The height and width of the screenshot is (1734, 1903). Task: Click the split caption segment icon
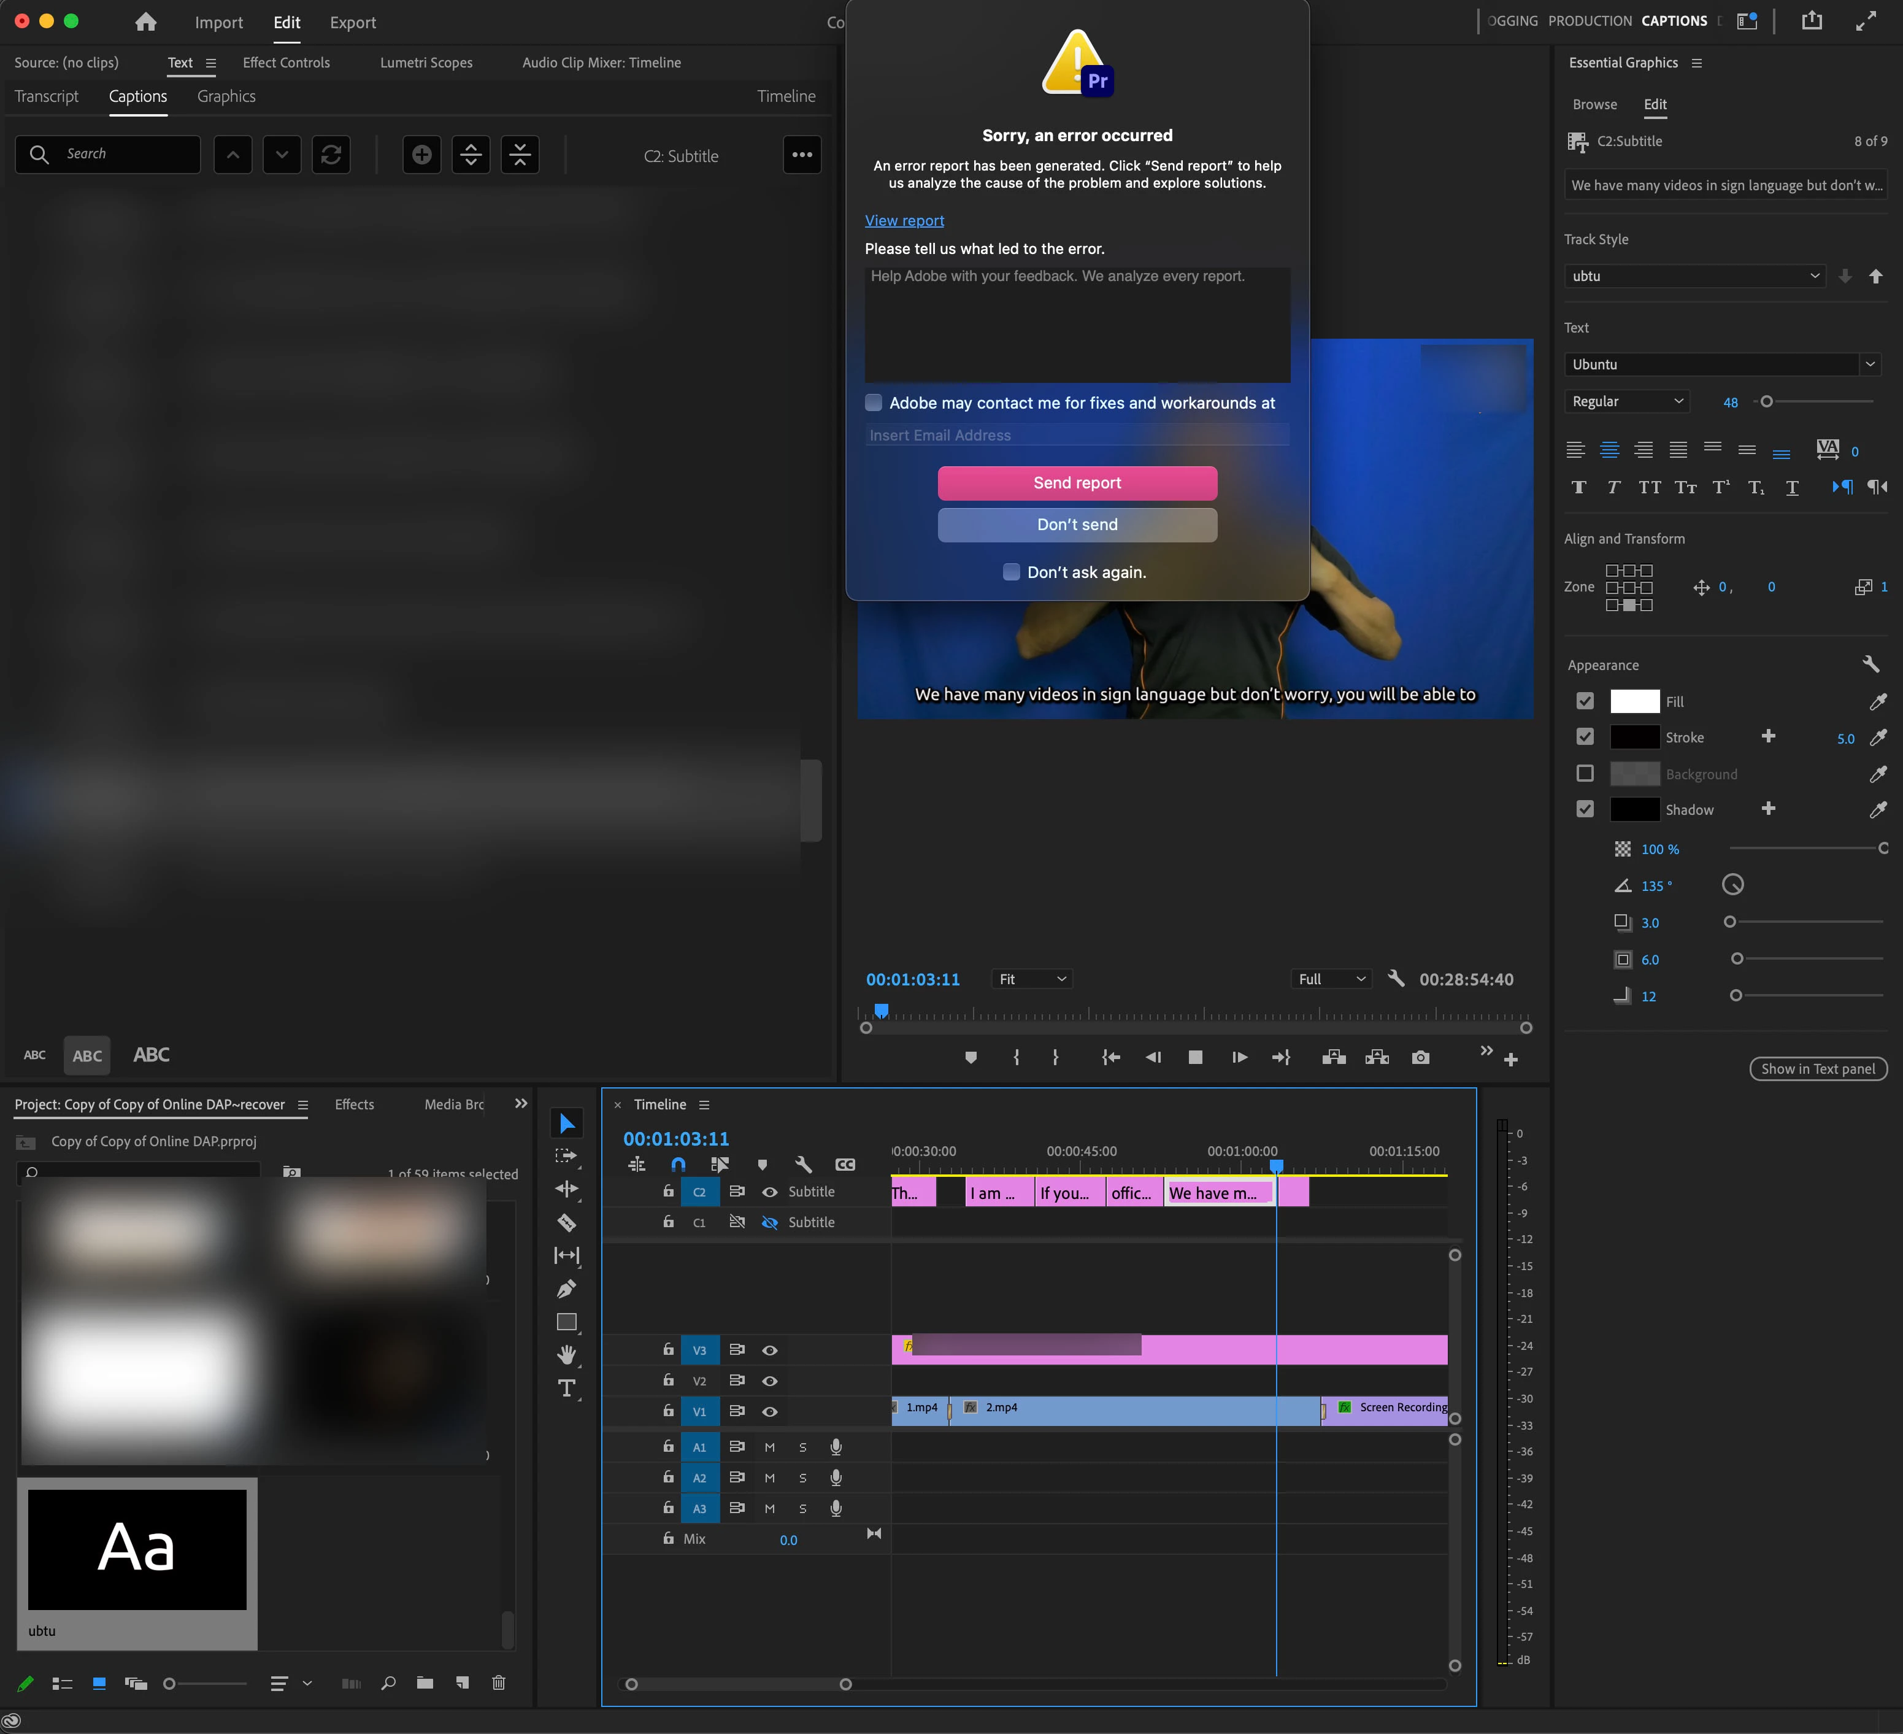pyautogui.click(x=471, y=155)
